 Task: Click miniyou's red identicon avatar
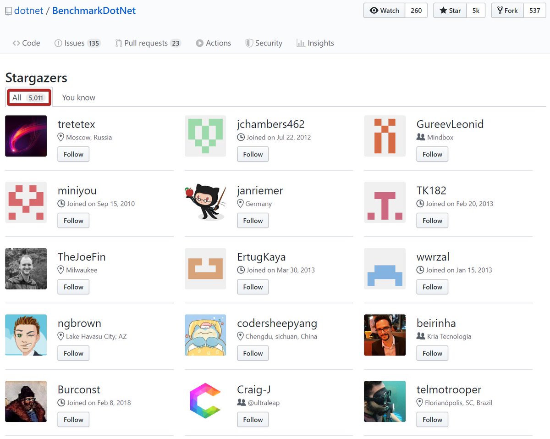[x=26, y=202]
